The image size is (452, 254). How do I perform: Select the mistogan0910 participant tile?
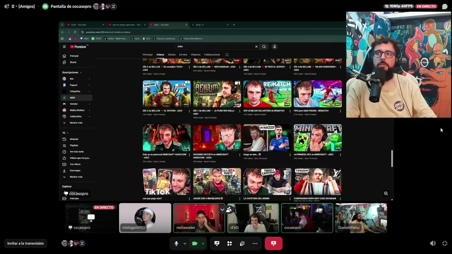[145, 218]
